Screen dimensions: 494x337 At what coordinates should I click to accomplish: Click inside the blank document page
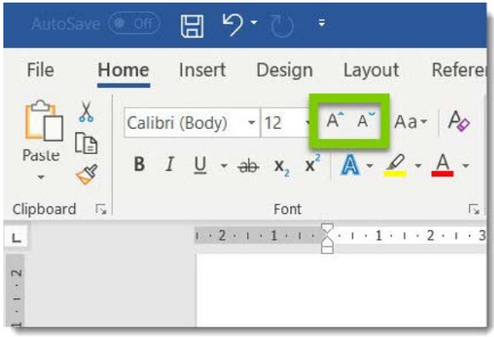point(342,290)
